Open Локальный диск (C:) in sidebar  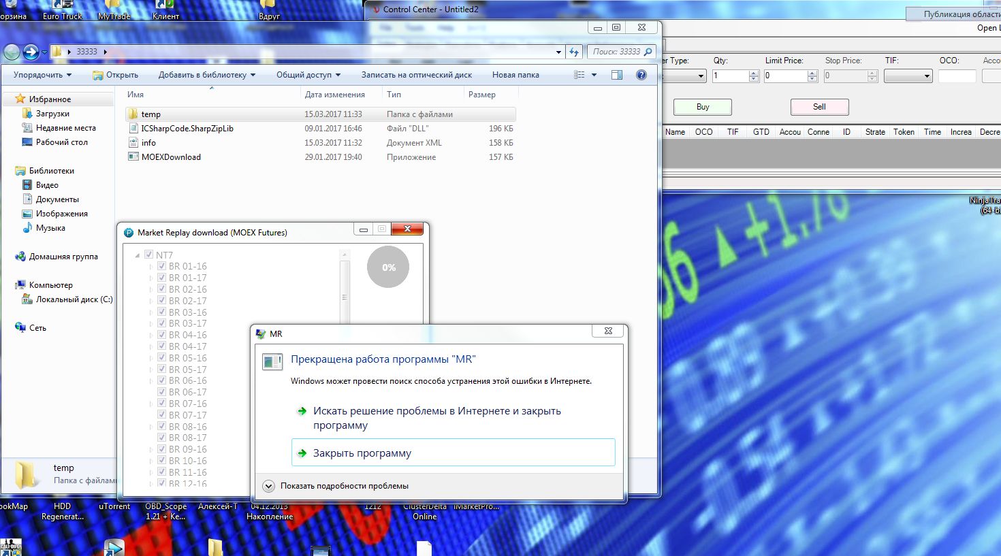(74, 299)
